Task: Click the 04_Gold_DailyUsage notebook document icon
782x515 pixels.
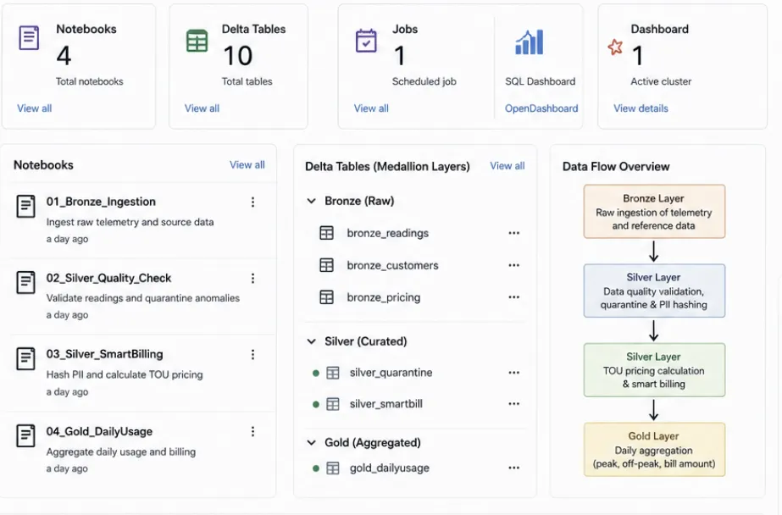Action: coord(26,435)
